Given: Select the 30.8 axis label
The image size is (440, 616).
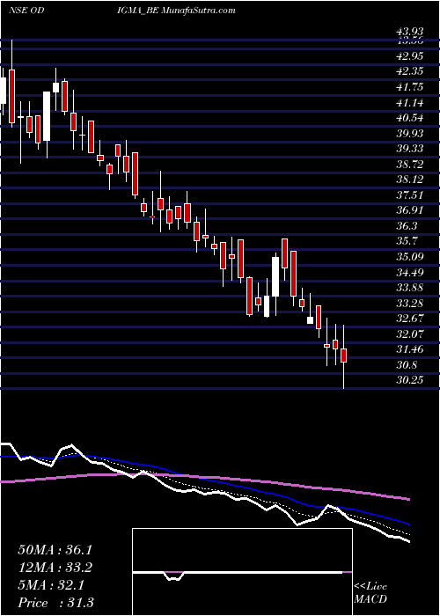Looking at the screenshot, I should pyautogui.click(x=407, y=365).
